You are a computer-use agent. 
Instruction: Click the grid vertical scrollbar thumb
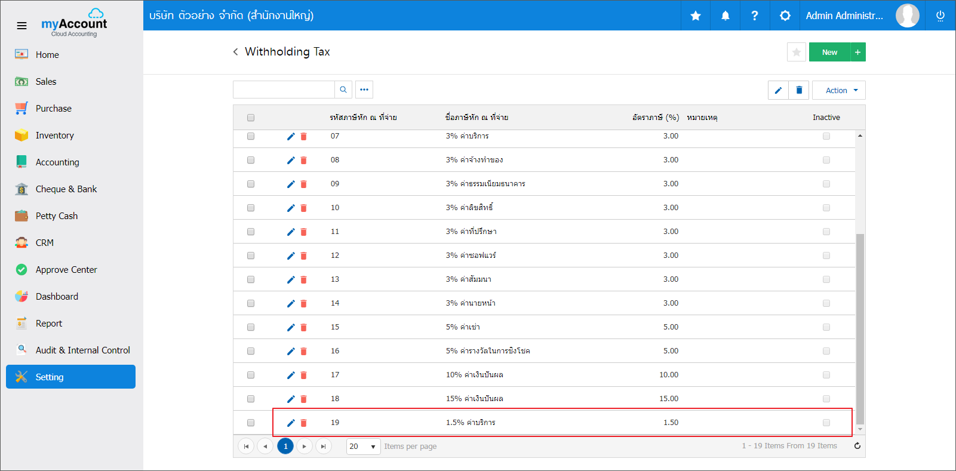click(860, 328)
